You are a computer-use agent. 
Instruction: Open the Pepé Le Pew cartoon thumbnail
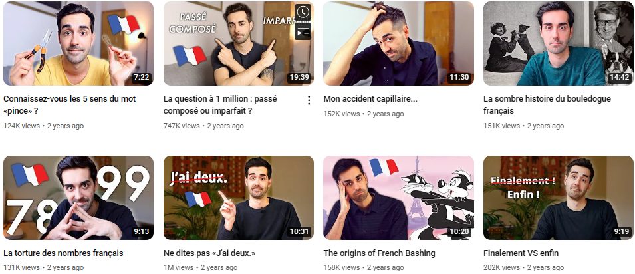point(398,198)
